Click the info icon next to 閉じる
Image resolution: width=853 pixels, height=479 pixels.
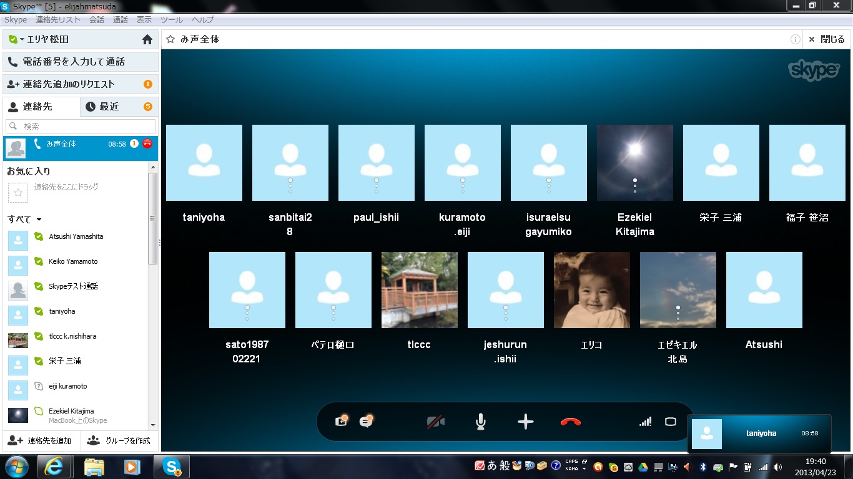click(x=795, y=39)
